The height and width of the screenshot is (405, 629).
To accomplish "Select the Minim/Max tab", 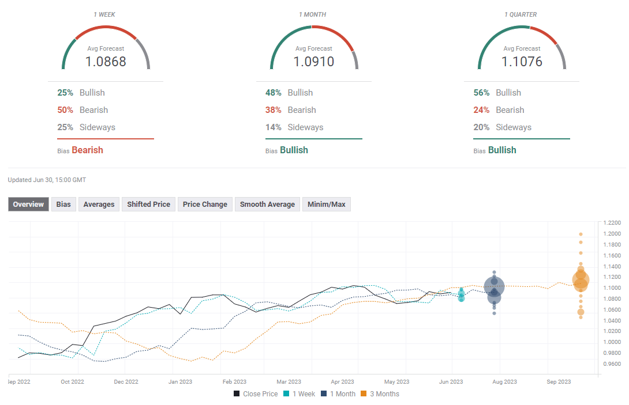I will [x=326, y=205].
